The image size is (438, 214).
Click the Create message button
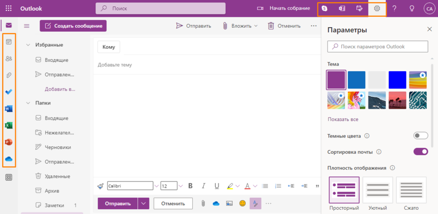click(73, 26)
